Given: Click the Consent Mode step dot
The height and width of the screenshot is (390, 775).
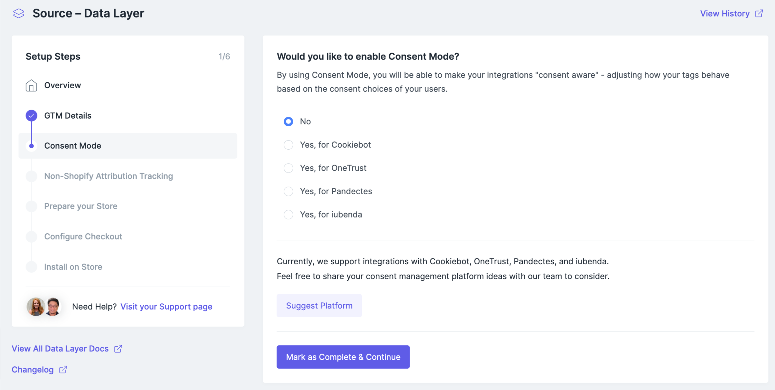Looking at the screenshot, I should (x=31, y=146).
